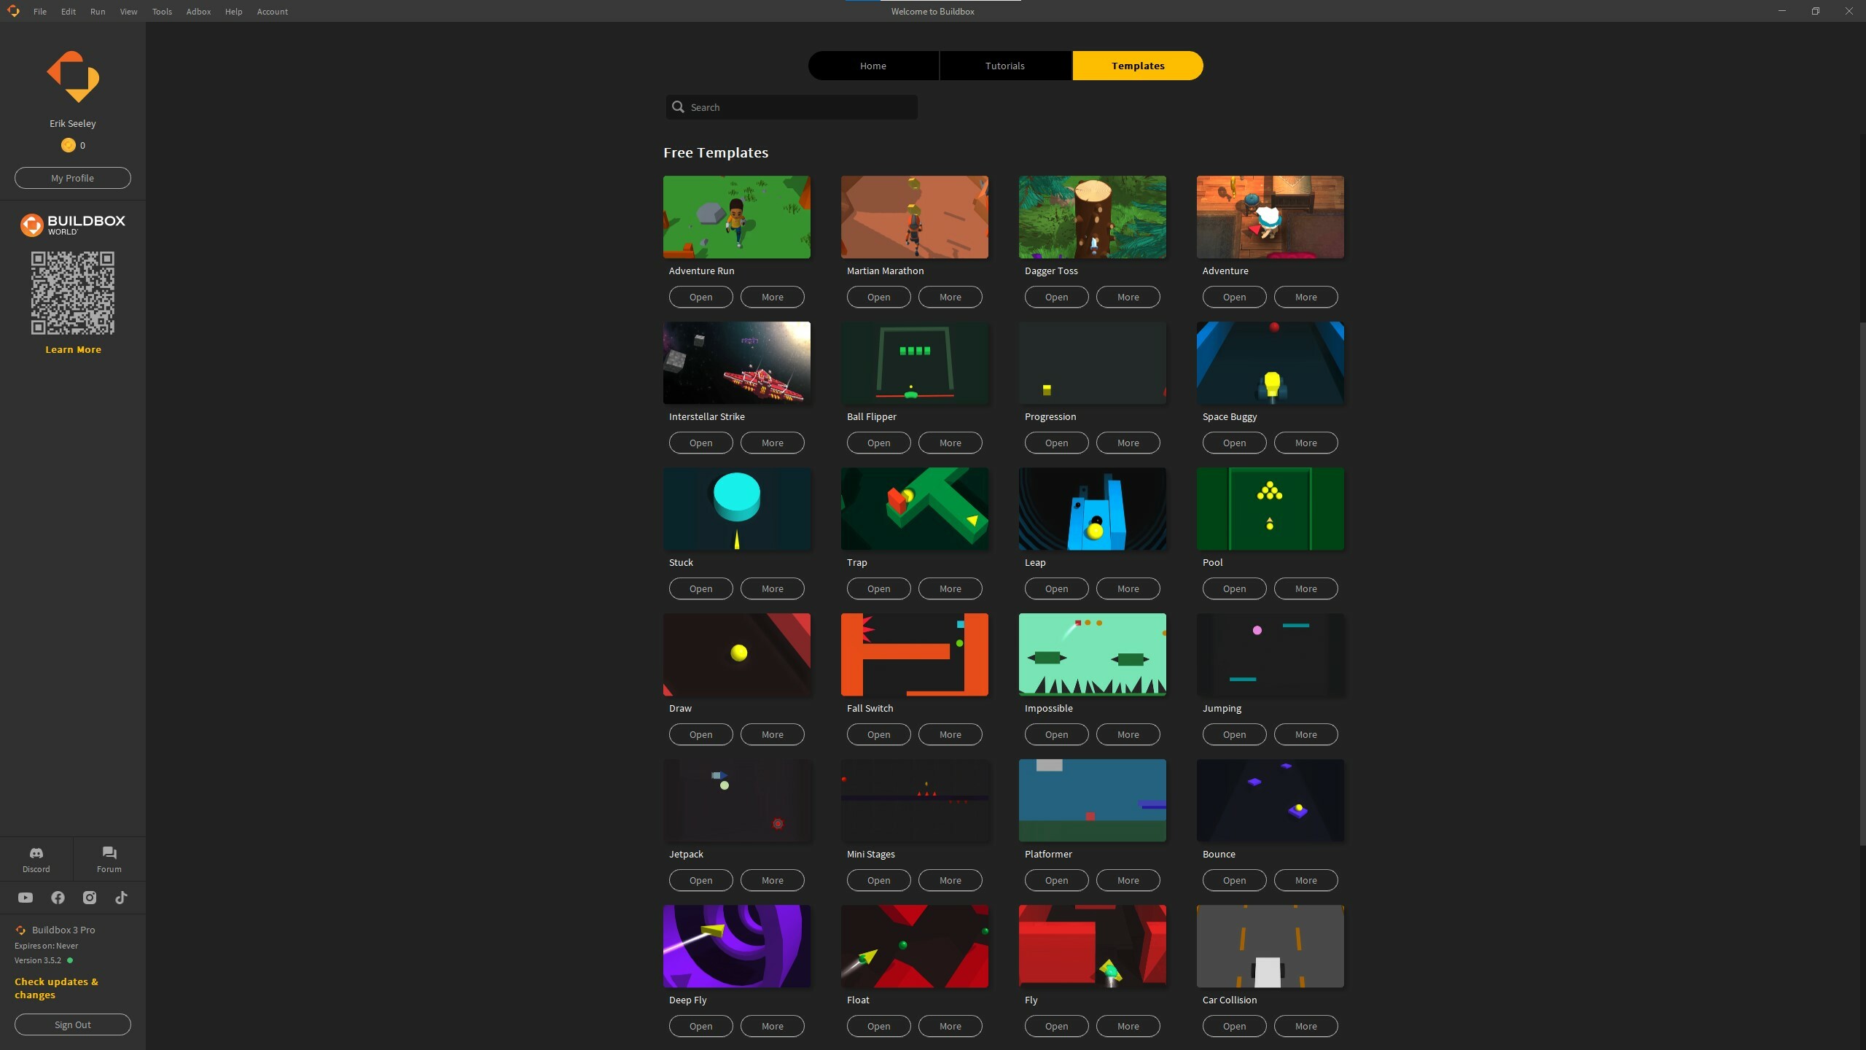Open the Instagram social icon

[x=89, y=897]
